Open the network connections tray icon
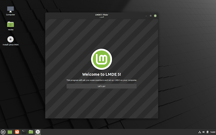 click(x=199, y=132)
